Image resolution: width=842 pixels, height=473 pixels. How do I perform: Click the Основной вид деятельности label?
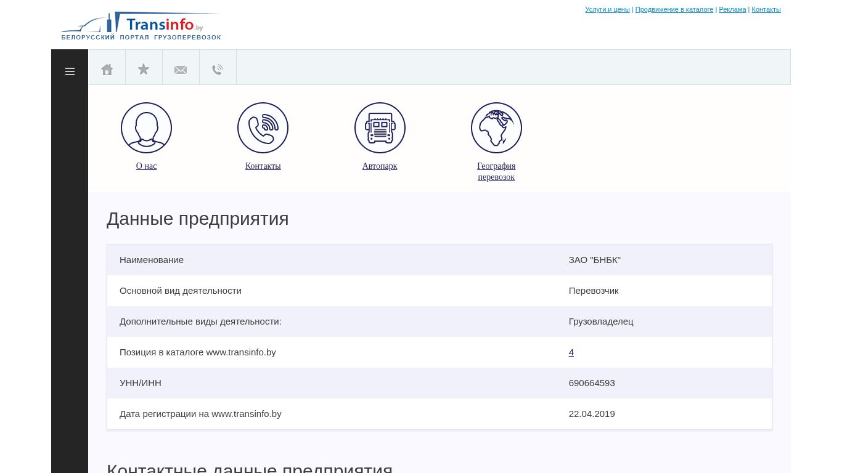pyautogui.click(x=181, y=291)
